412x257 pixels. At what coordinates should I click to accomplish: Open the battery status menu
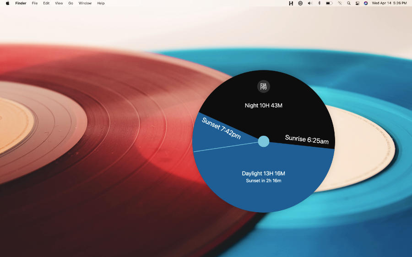(329, 3)
